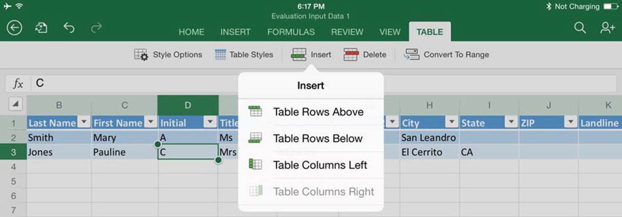This screenshot has width=622, height=217.
Task: Switch to the HOME tab
Action: tap(191, 32)
